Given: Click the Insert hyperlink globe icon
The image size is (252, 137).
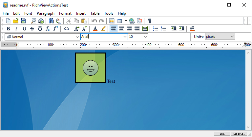Looking at the screenshot, I should click(x=132, y=21).
